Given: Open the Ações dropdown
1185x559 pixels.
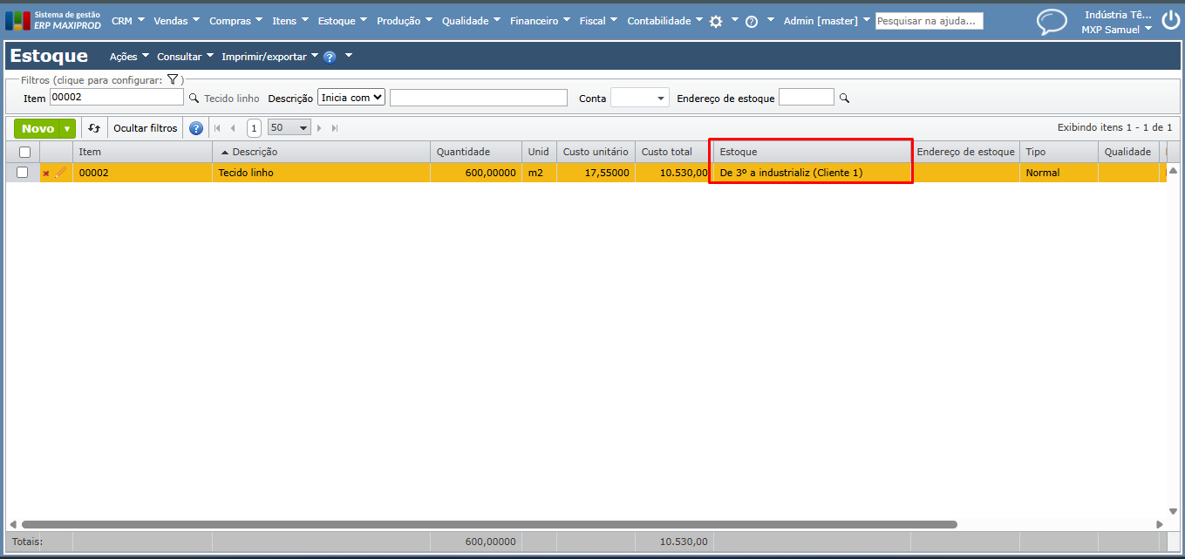Looking at the screenshot, I should 129,57.
